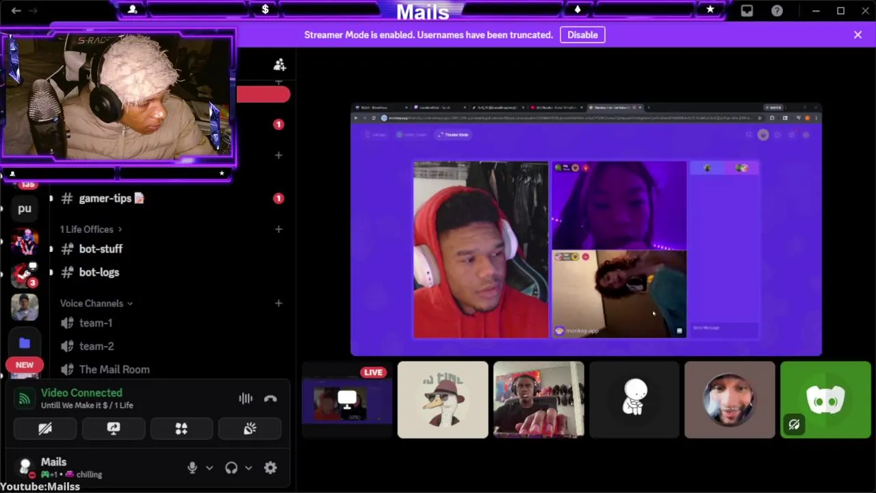
Task: Create channel in 1 Life Offices category
Action: pyautogui.click(x=279, y=229)
